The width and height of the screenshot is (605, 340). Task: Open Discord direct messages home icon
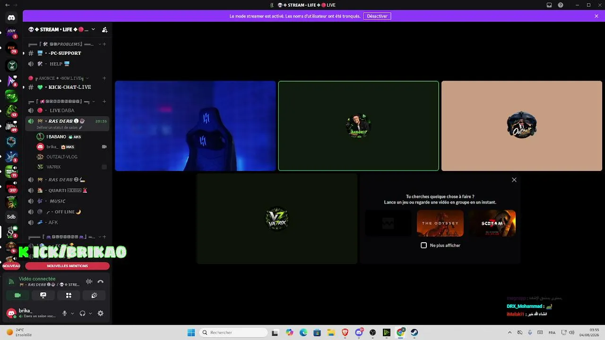point(11,17)
